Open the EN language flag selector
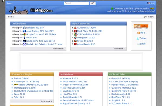Image resolution: width=162 pixels, height=106 pixels. (x=151, y=3)
